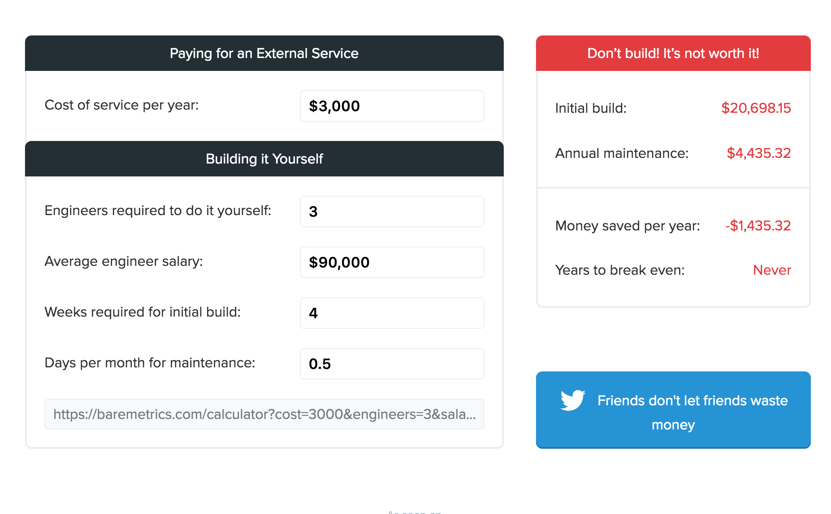Focus the Cost of service per year field

tap(392, 106)
